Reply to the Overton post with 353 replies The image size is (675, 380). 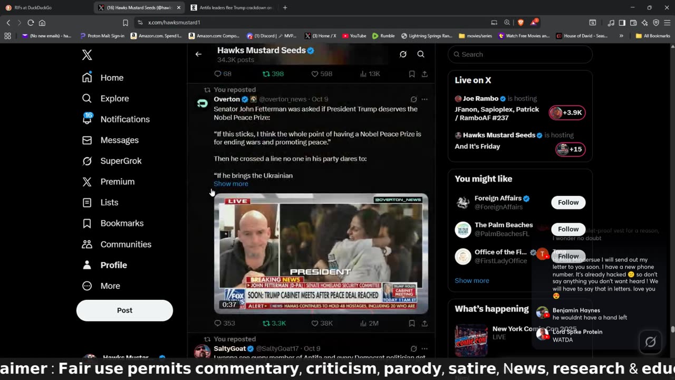225,324
